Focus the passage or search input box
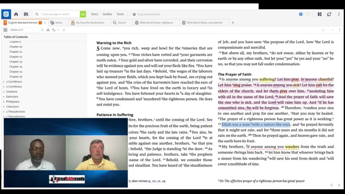The height and width of the screenshot is (194, 345). coord(60,15)
